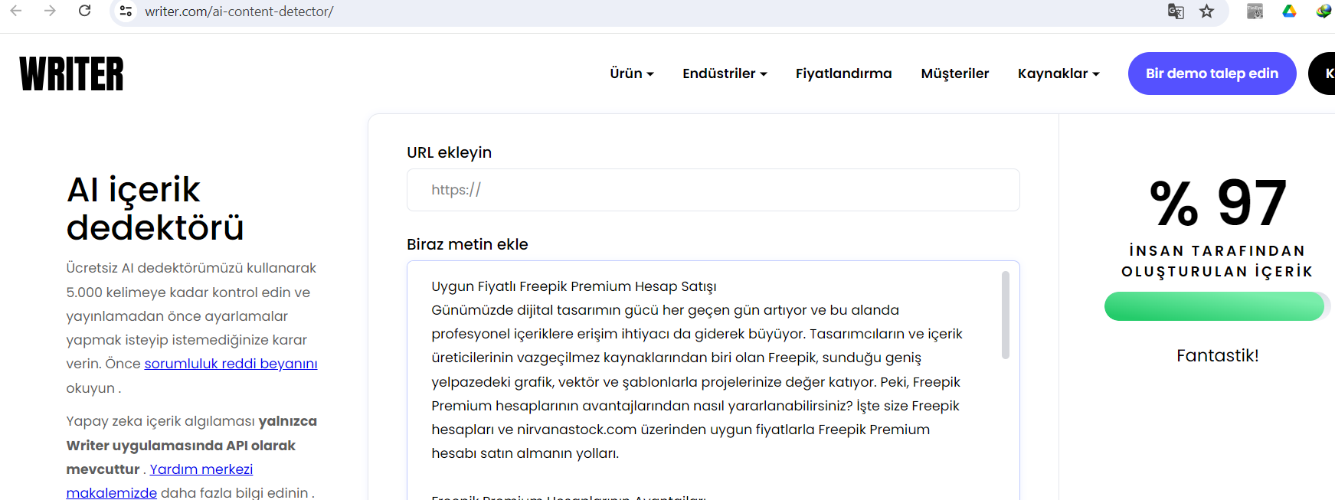
Task: Reload the page with refresh icon
Action: coord(85,11)
